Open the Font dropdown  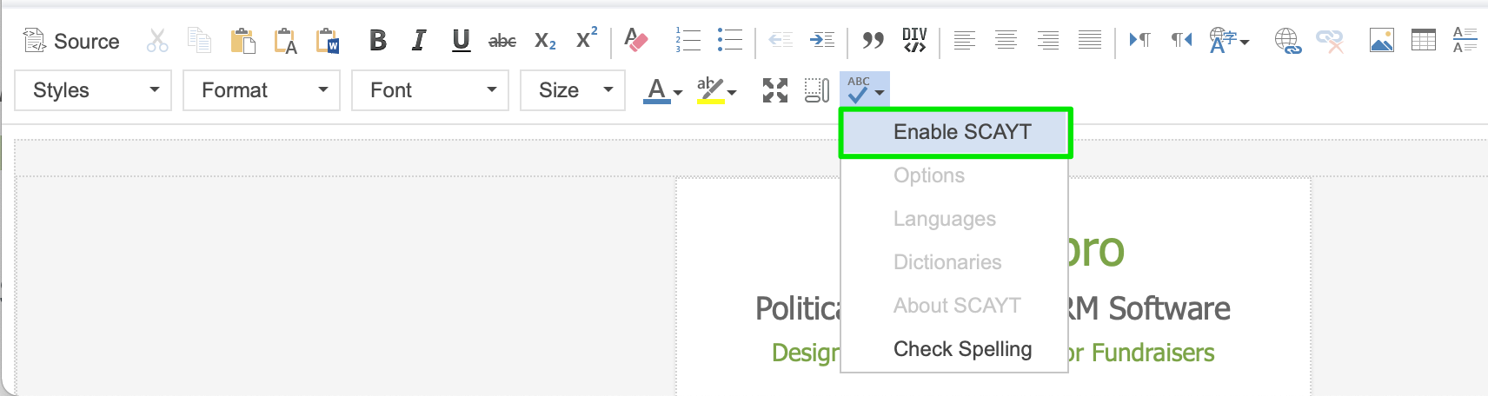[x=430, y=90]
